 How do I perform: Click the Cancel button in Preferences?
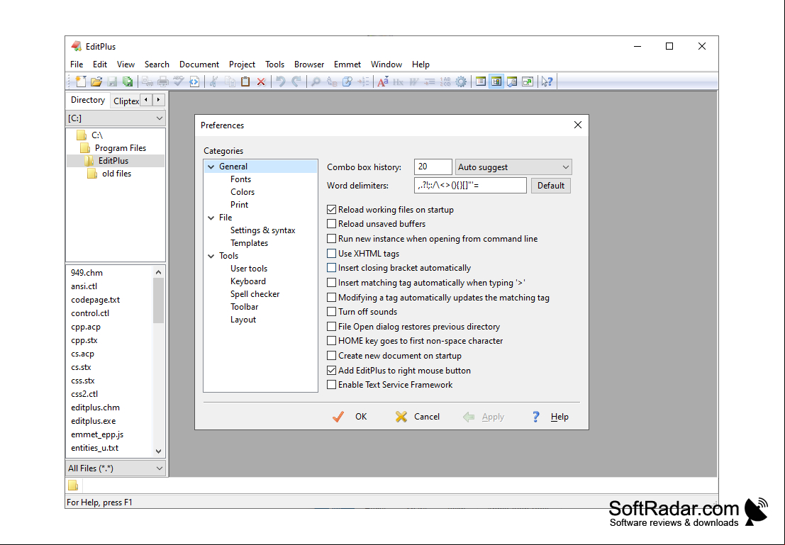coord(418,417)
